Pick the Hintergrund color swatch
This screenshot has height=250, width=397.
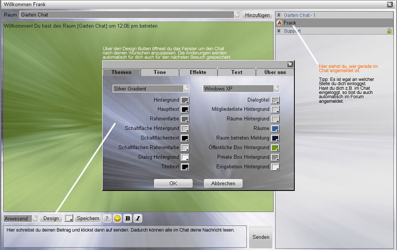tap(185, 100)
